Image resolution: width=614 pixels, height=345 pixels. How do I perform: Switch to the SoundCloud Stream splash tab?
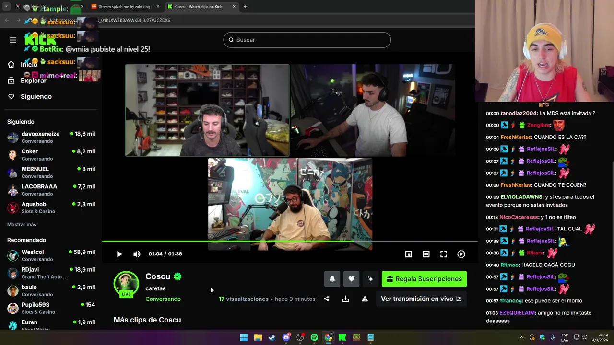pos(124,7)
